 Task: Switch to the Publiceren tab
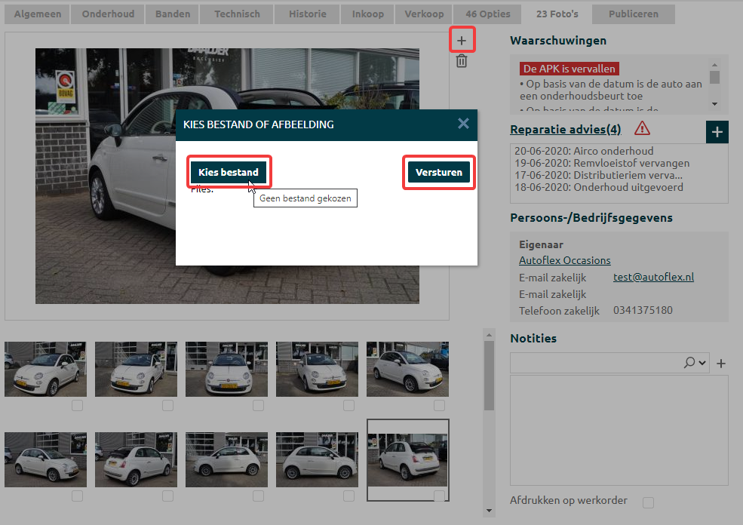(634, 14)
